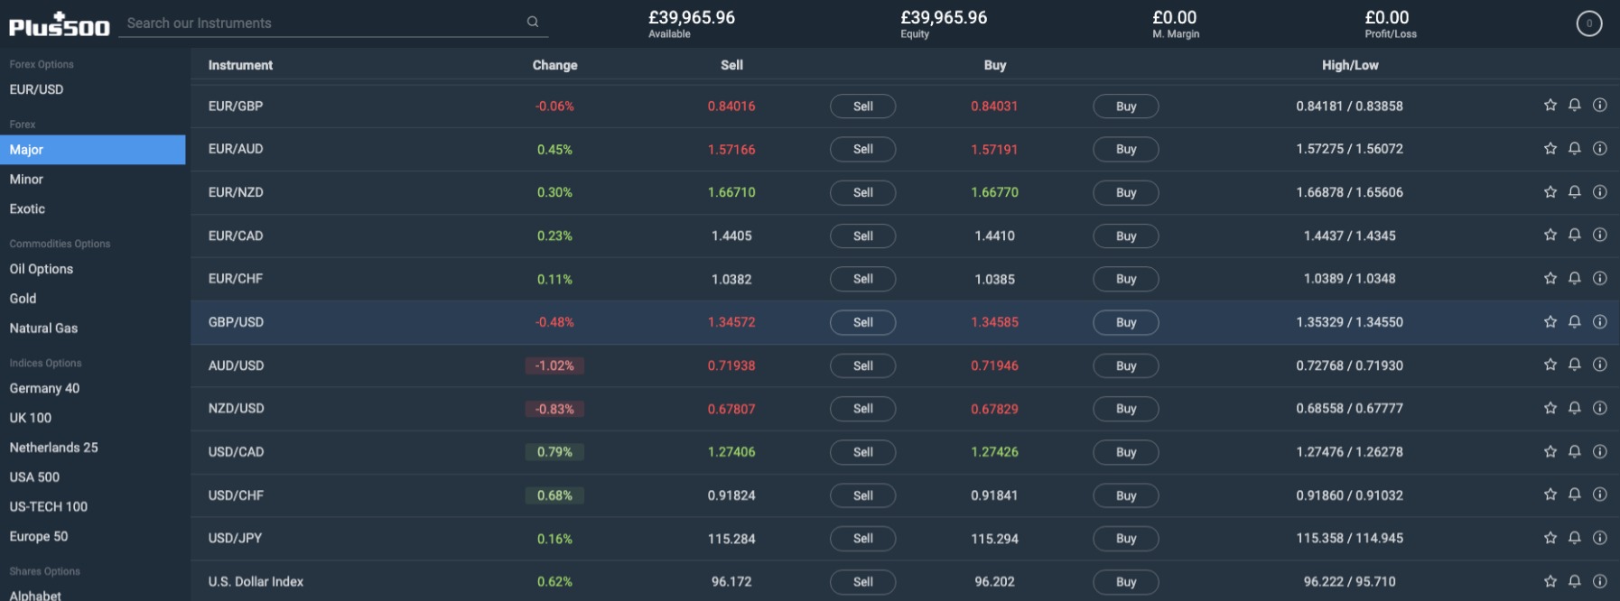Sell USD/CAD button
The width and height of the screenshot is (1620, 601).
coord(863,452)
